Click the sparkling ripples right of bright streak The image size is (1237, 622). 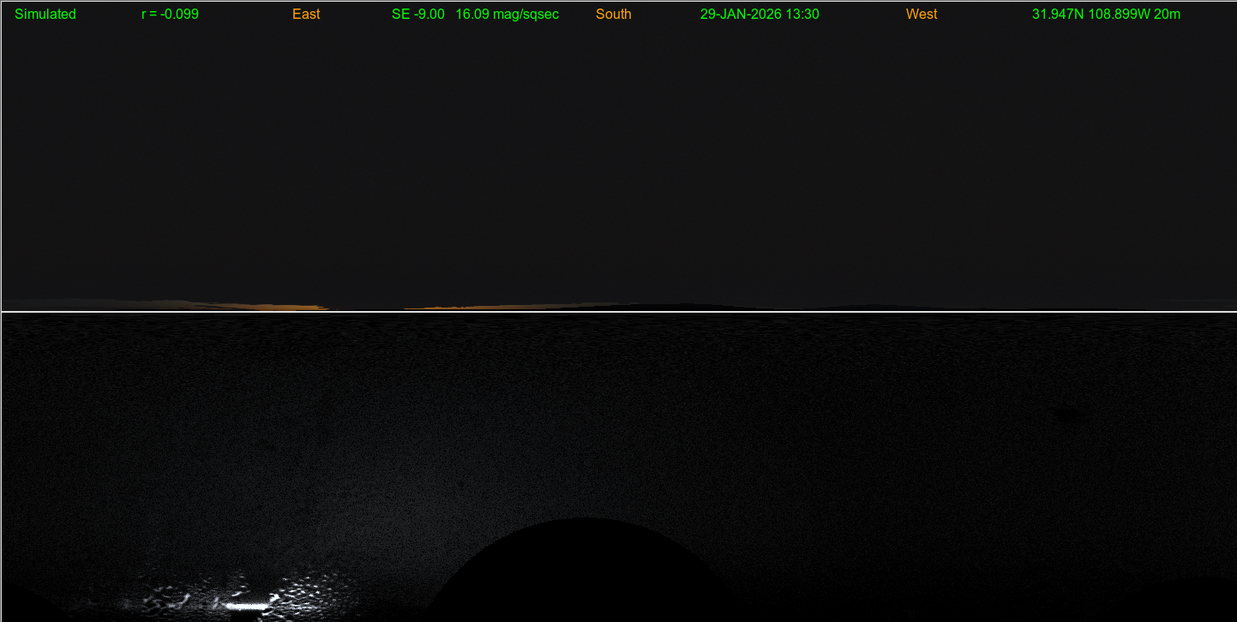(309, 591)
